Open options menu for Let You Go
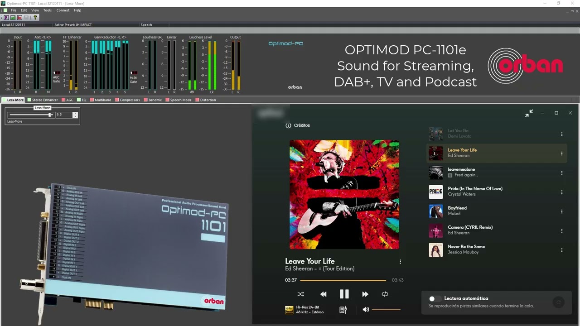This screenshot has height=326, width=580. click(x=562, y=134)
